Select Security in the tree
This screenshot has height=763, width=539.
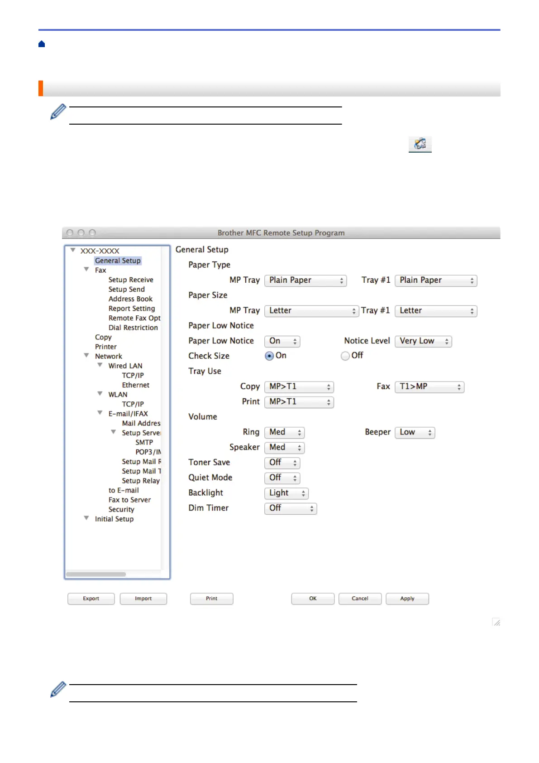pyautogui.click(x=121, y=509)
